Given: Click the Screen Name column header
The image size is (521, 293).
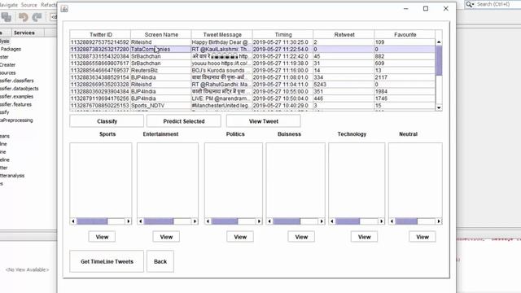Looking at the screenshot, I should point(161,34).
